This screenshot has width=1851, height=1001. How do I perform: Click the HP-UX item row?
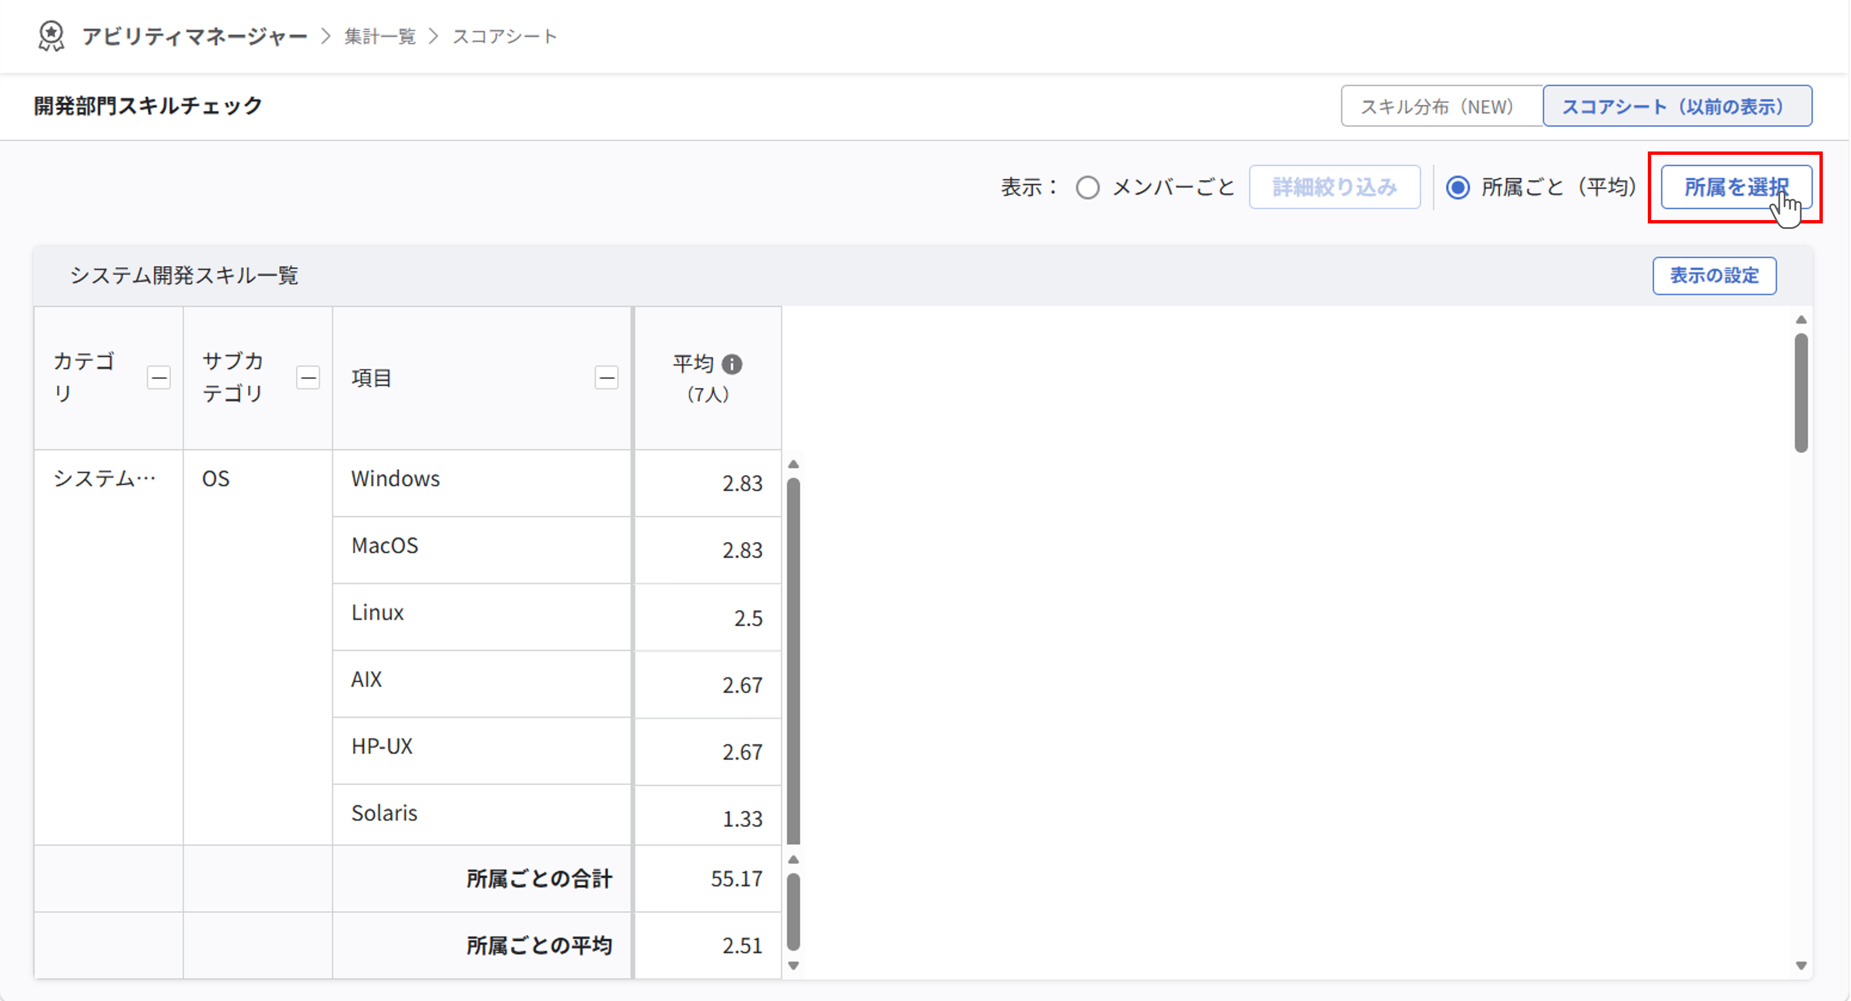pyautogui.click(x=481, y=750)
